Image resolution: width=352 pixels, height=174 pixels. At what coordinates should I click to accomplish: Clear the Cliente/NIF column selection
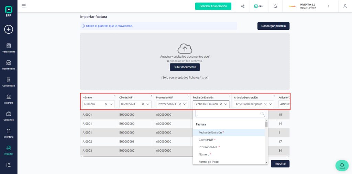143,104
